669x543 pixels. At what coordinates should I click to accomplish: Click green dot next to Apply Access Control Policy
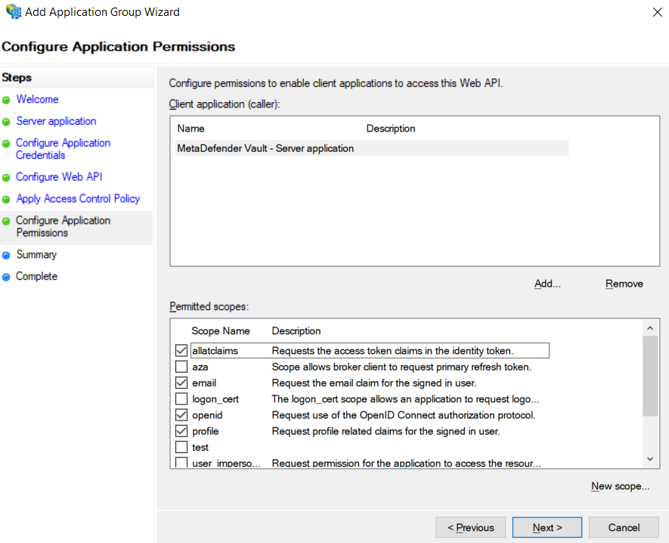click(x=6, y=200)
